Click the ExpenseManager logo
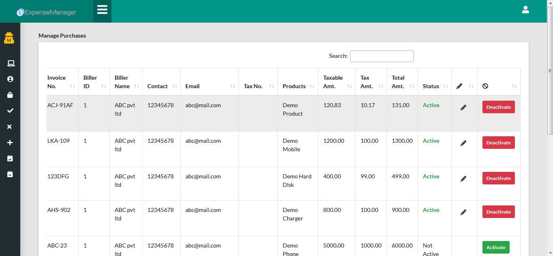Viewport: 553px width, 256px height. coord(46,12)
